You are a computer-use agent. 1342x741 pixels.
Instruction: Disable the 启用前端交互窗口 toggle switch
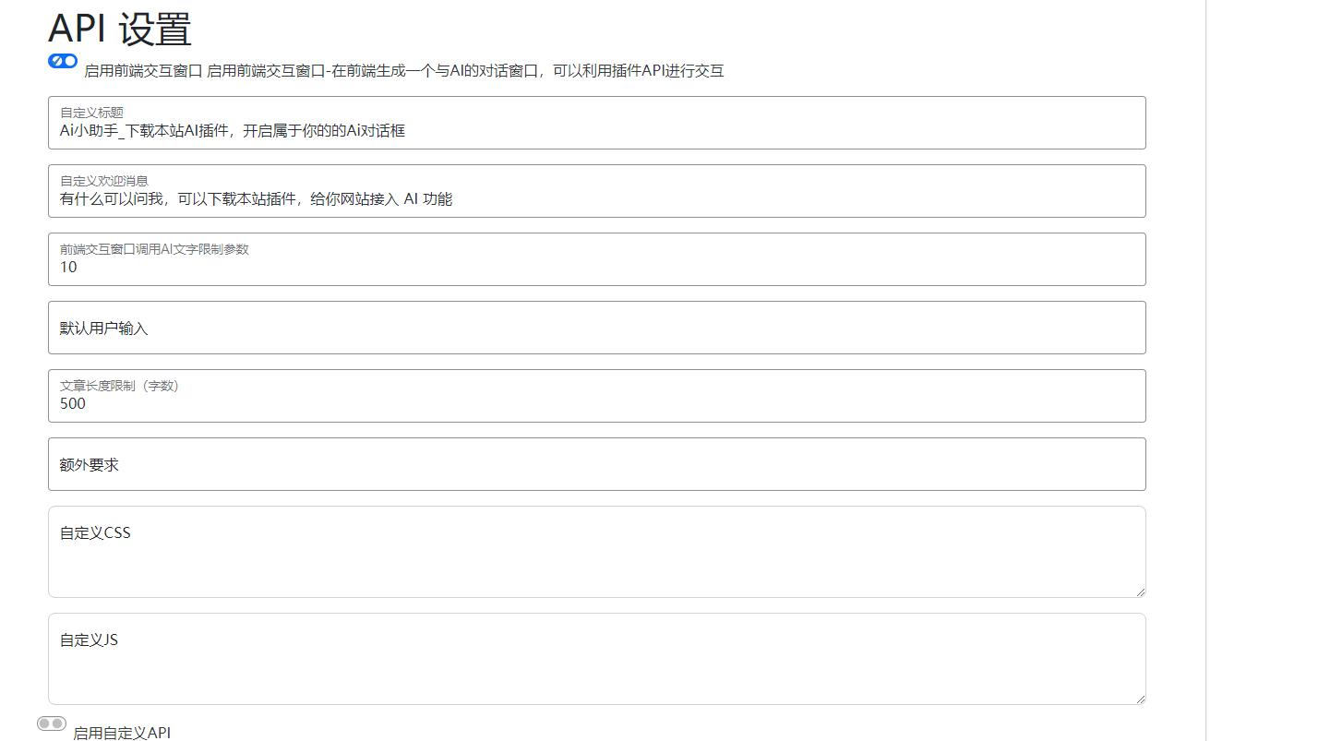[x=61, y=61]
